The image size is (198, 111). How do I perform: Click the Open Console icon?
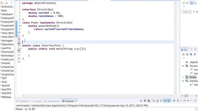point(185,101)
